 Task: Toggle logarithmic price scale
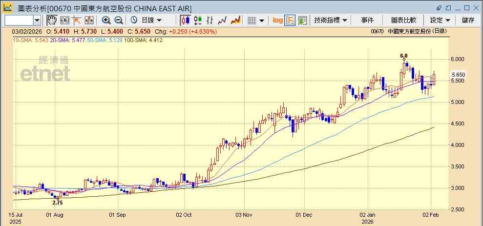click(277, 21)
